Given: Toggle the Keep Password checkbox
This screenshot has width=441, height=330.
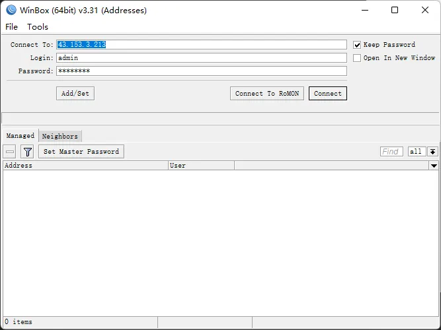Looking at the screenshot, I should point(357,45).
